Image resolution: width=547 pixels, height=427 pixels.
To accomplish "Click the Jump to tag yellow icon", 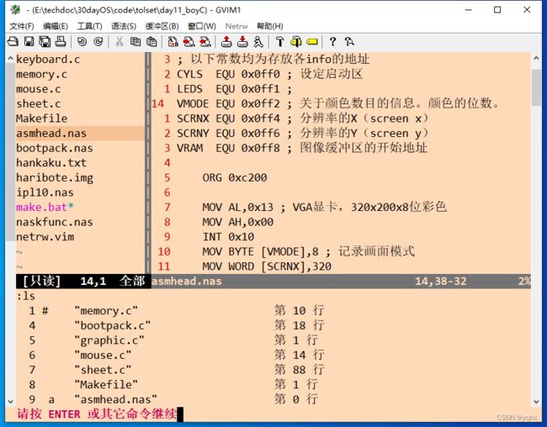I will coord(312,41).
